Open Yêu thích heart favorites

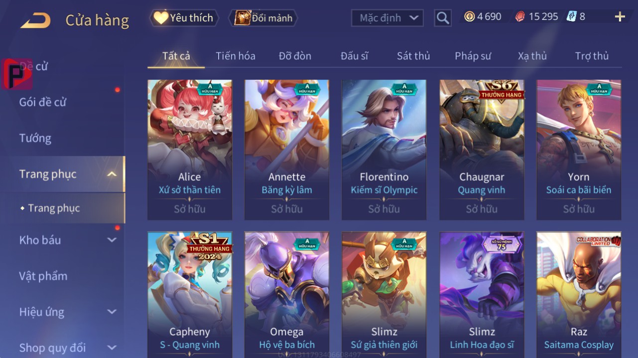[x=183, y=18]
